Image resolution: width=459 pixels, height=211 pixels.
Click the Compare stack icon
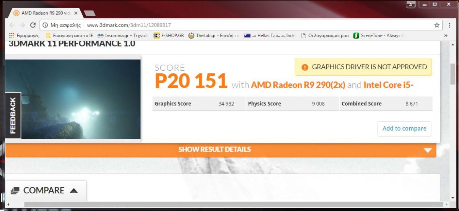pyautogui.click(x=15, y=190)
